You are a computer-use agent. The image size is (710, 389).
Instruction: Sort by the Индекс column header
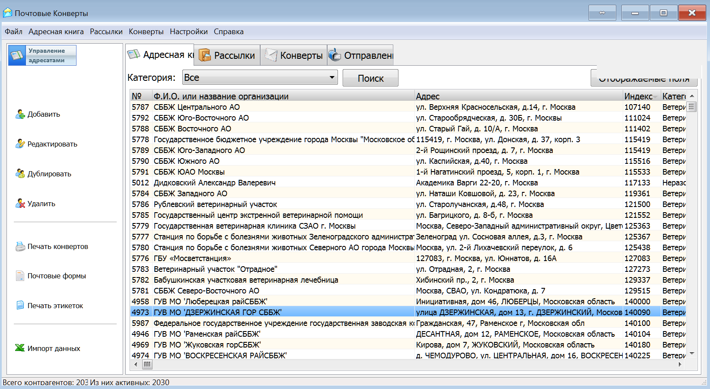641,96
